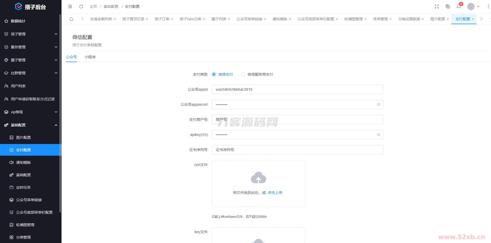Image resolution: width=491 pixels, height=243 pixels.
Task: Open the language translation icon
Action: coord(448,6)
